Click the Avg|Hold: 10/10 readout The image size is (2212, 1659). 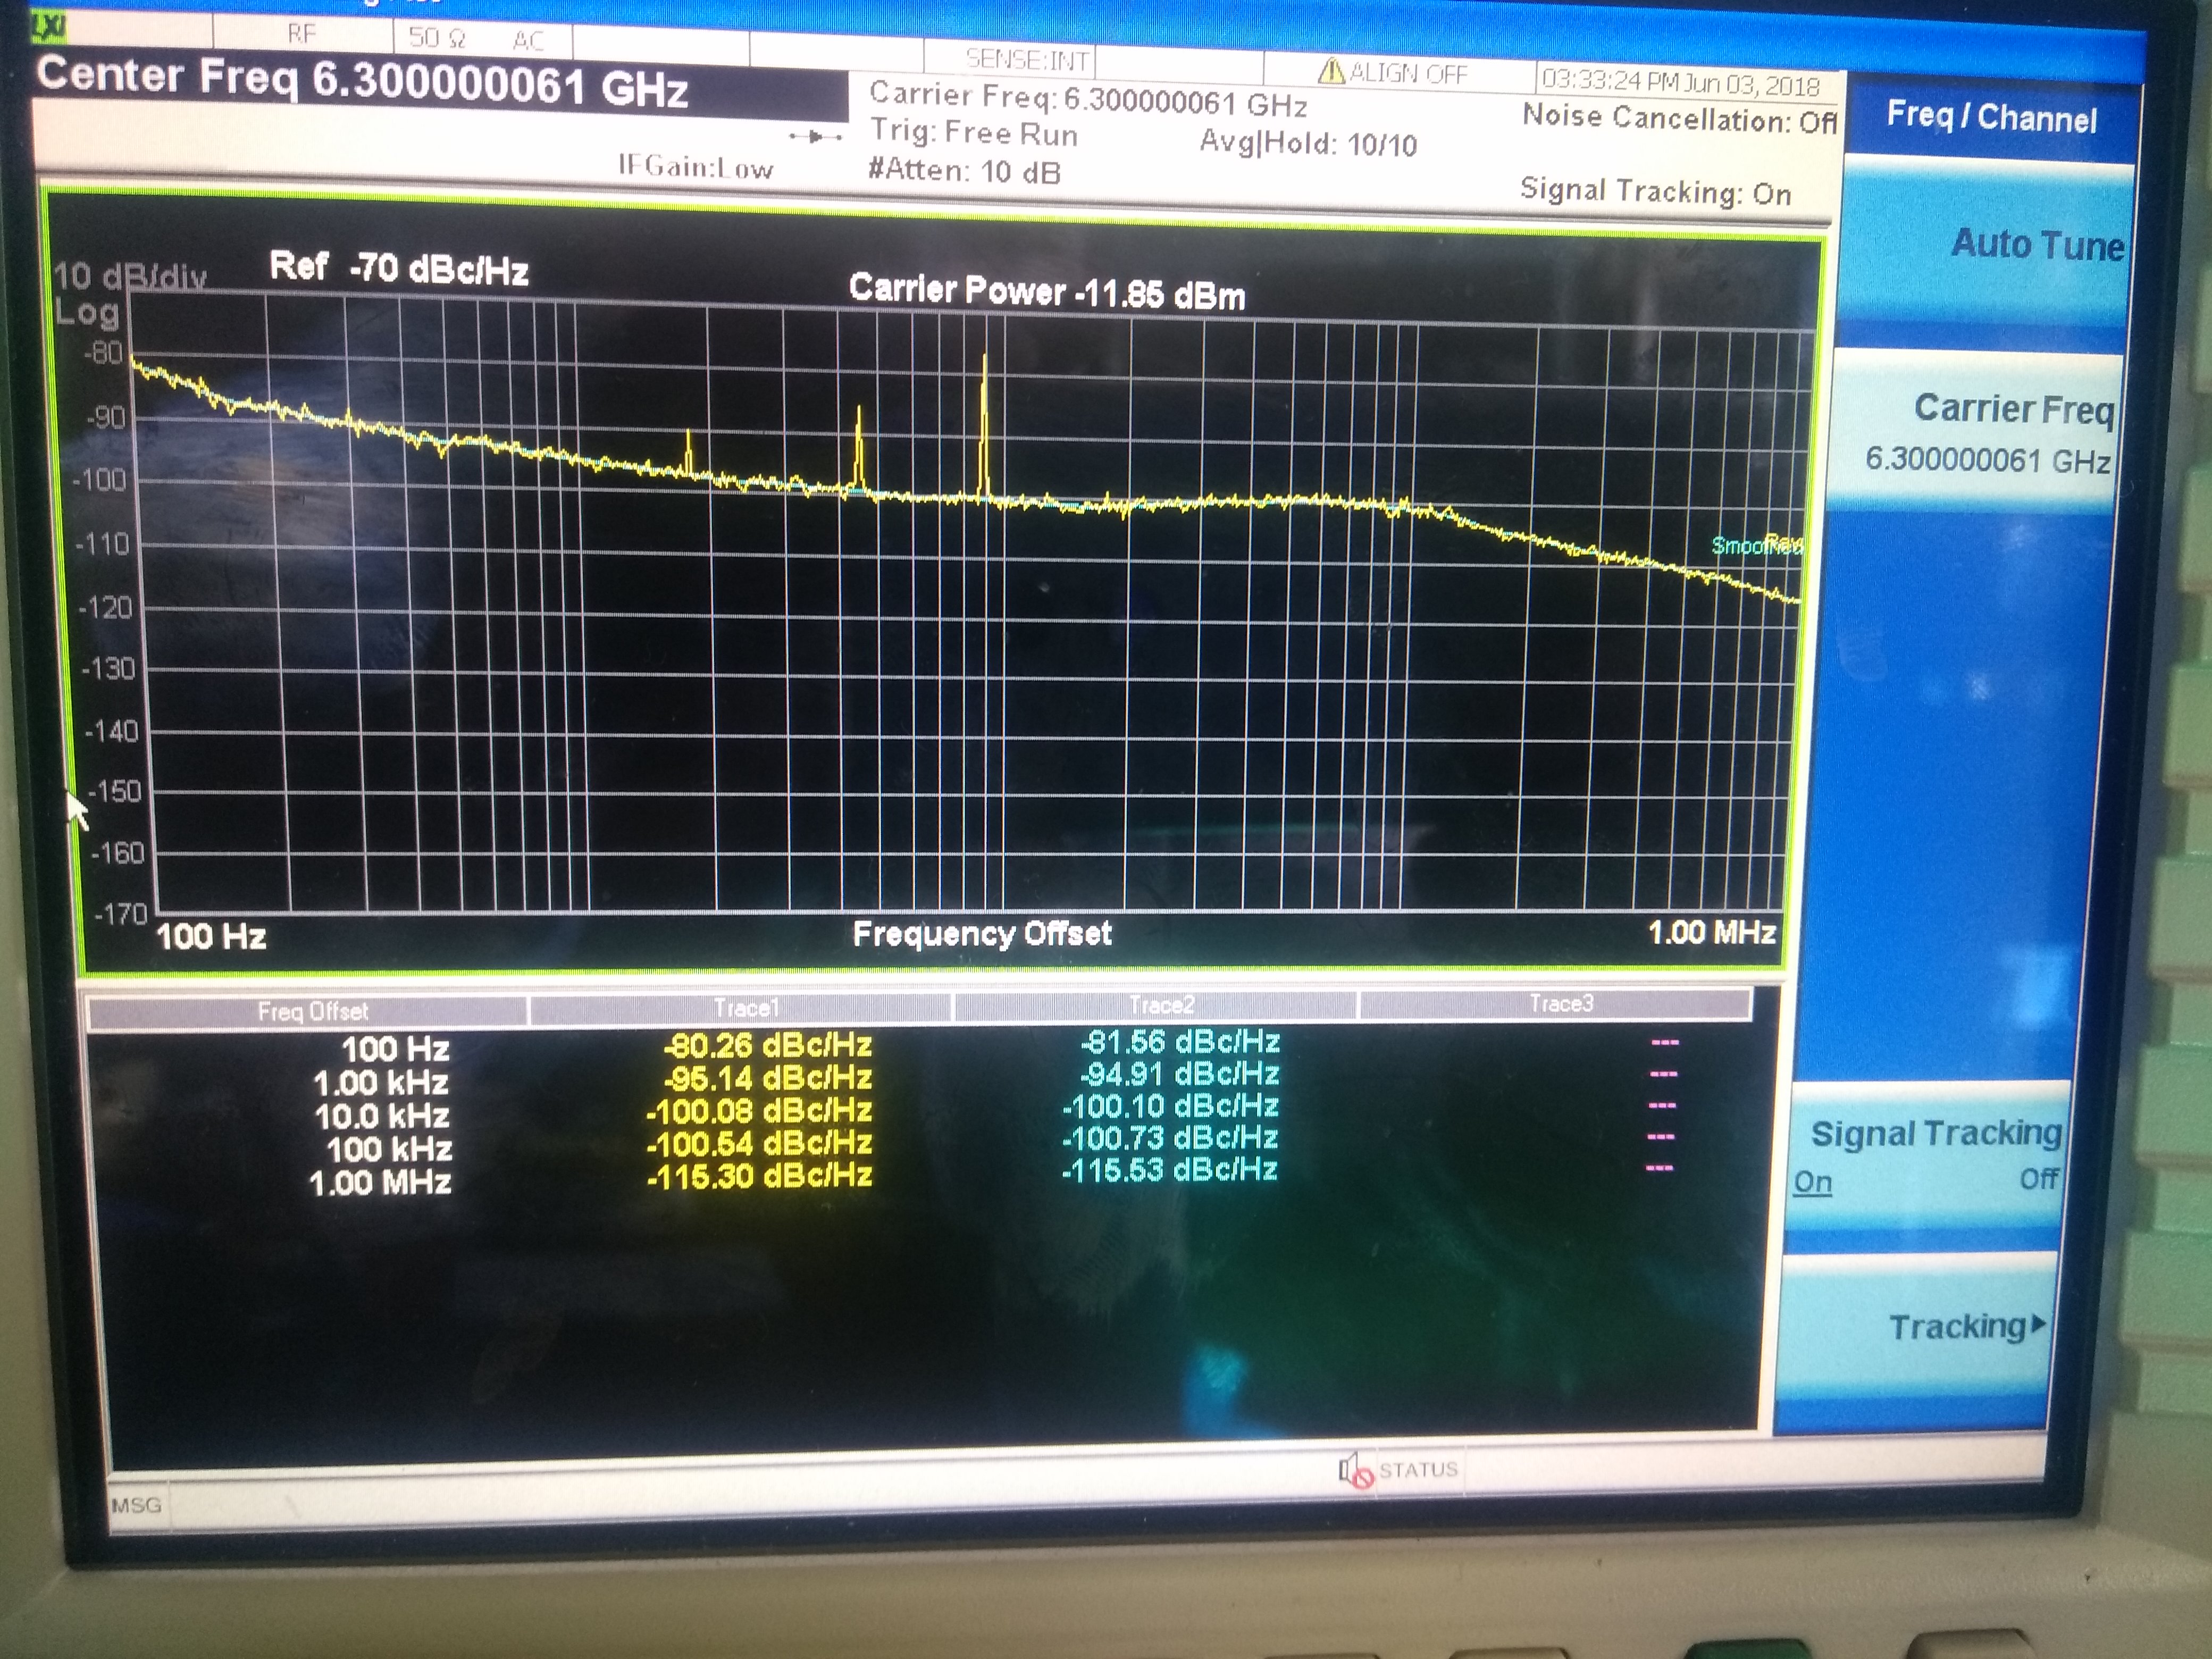(x=1308, y=143)
